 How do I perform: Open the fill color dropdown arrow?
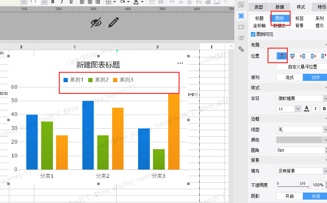click(128, 2)
